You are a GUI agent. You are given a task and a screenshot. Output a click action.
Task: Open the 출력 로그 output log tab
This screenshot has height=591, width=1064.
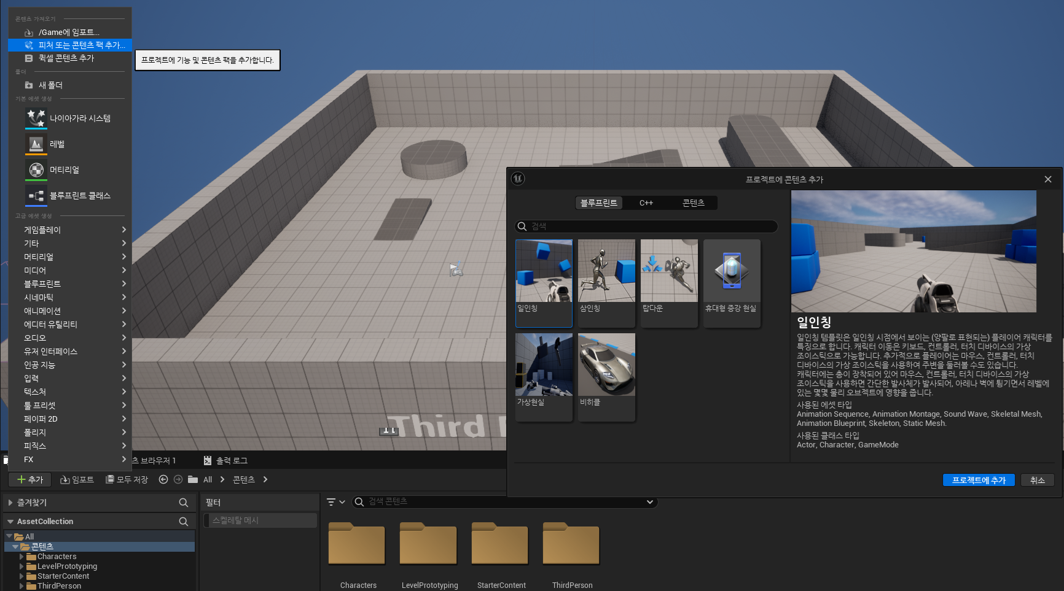pyautogui.click(x=225, y=460)
